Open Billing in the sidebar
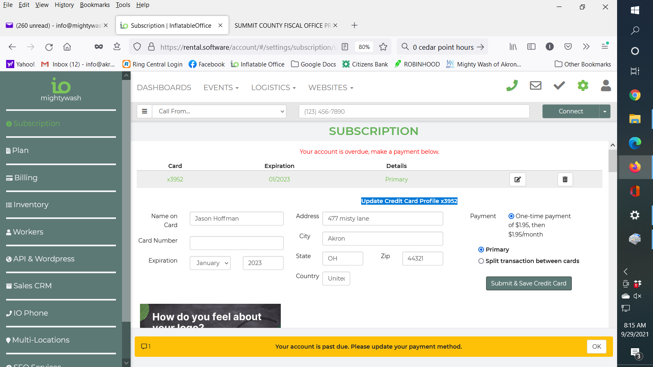653x367 pixels. point(26,178)
